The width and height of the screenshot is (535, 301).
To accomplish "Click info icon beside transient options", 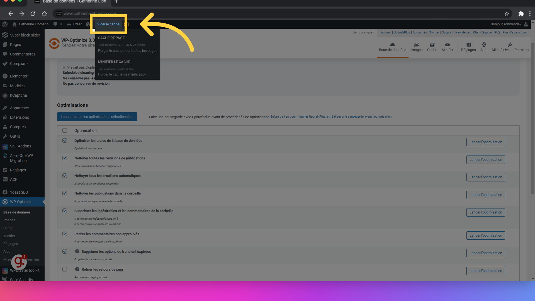I will [x=77, y=251].
